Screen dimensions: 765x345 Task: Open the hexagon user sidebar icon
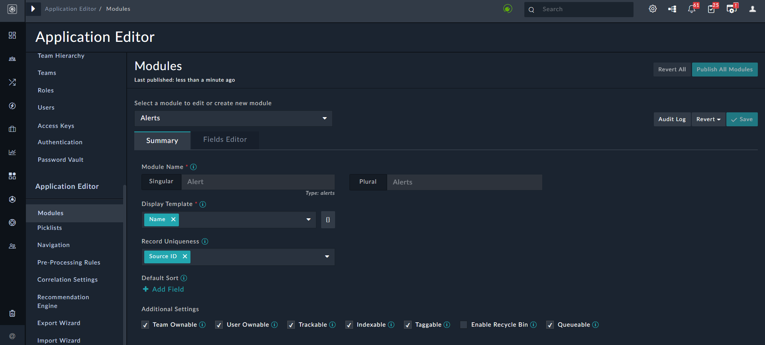pos(12,199)
